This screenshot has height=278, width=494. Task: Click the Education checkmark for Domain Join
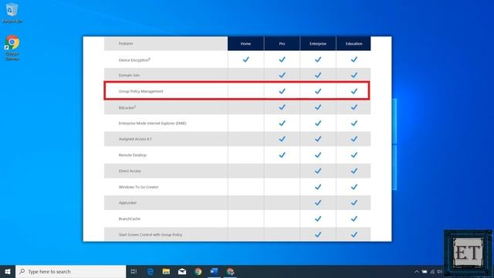[354, 75]
